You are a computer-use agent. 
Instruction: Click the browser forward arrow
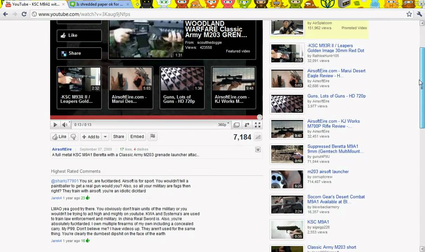pos(15,14)
